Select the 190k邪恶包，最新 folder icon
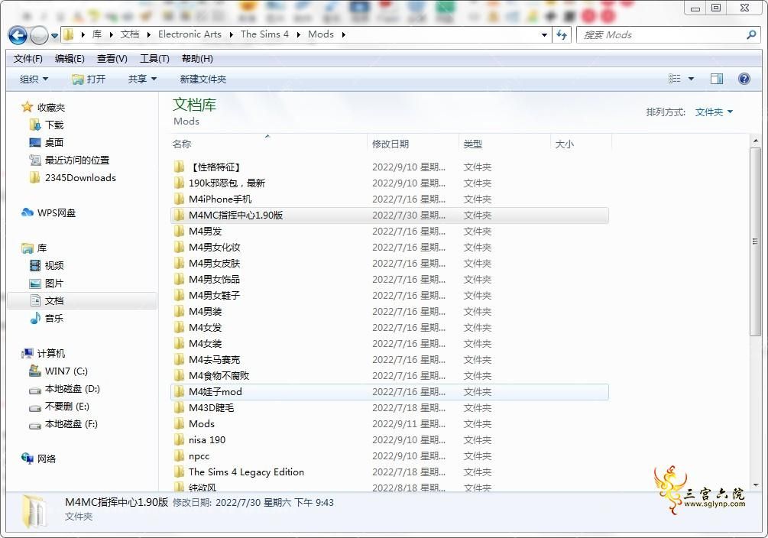 (179, 183)
